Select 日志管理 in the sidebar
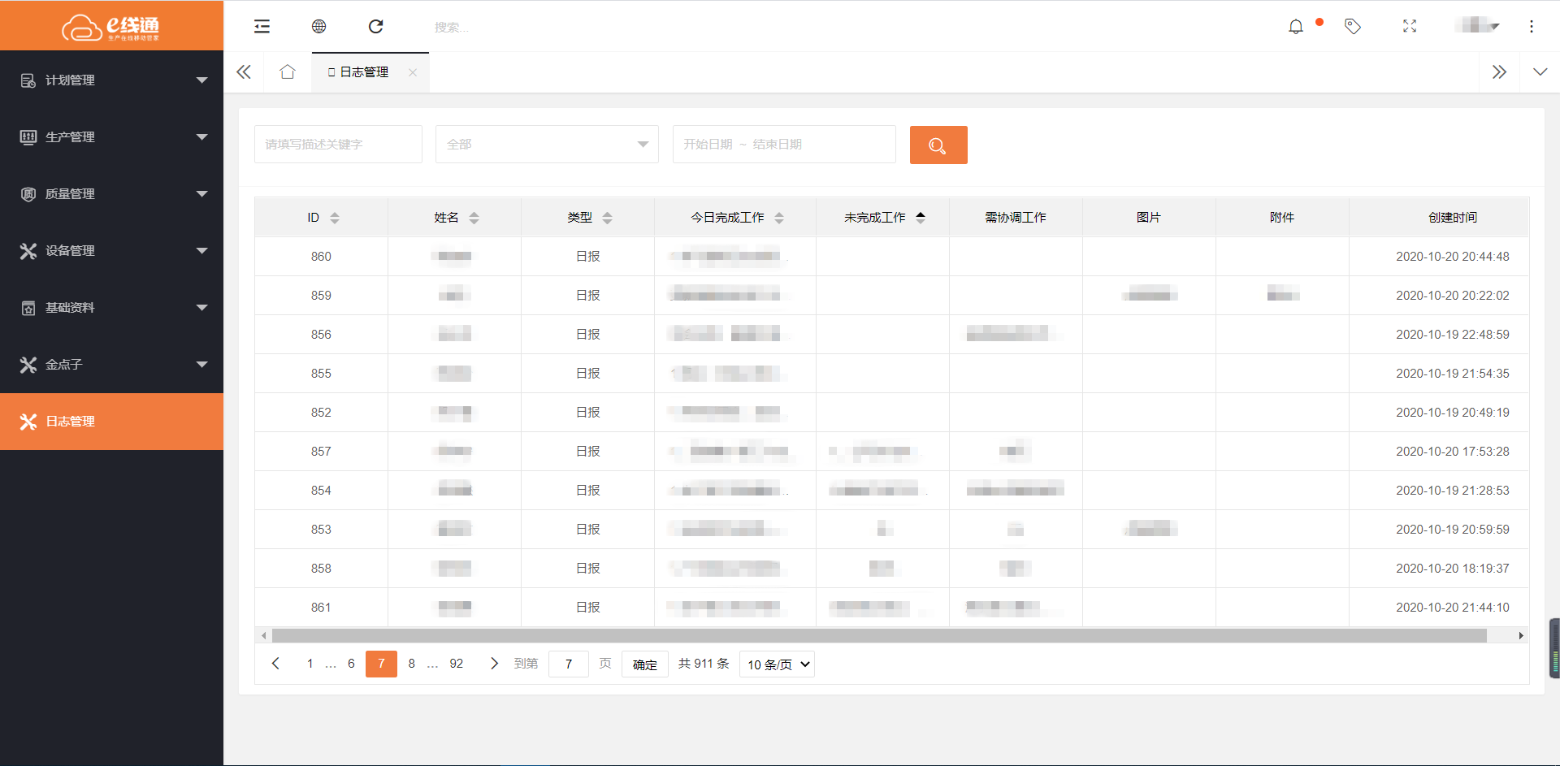Image resolution: width=1560 pixels, height=766 pixels. (111, 422)
